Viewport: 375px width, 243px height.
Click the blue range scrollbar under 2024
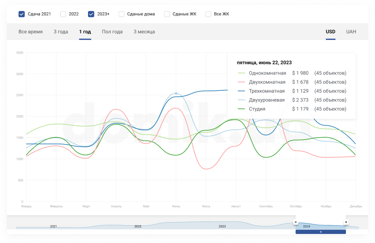(321, 232)
